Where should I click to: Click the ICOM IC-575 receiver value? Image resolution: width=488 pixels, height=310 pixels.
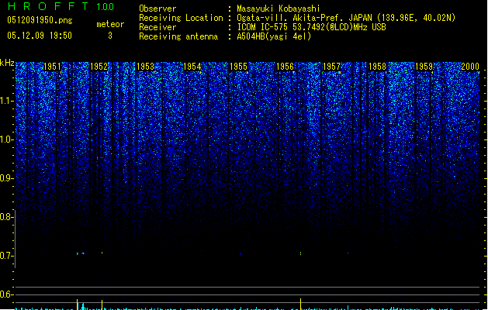point(312,27)
